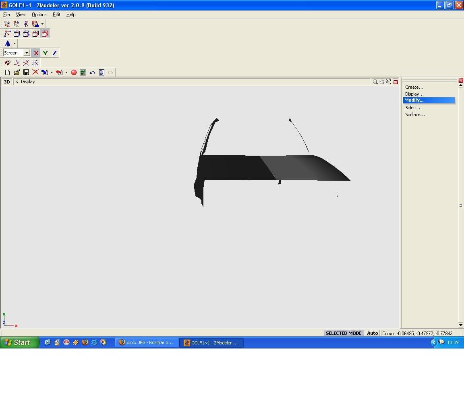The image size is (464, 413).
Task: Click the command panel scroll-down arrow
Action: click(x=461, y=325)
